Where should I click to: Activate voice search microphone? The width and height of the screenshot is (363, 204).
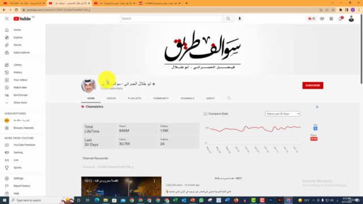tap(239, 19)
